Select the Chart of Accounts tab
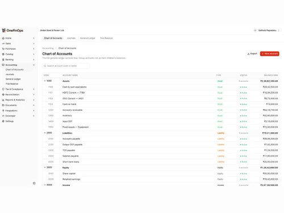Viewport: 284px width, 213px height. click(x=53, y=38)
